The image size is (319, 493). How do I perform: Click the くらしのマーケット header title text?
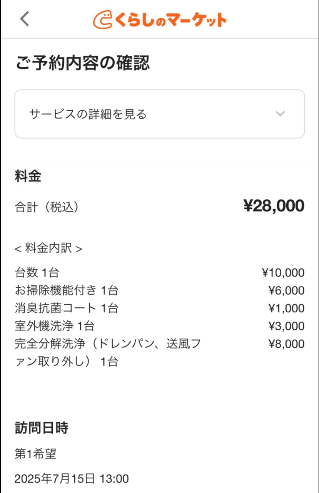coord(170,20)
